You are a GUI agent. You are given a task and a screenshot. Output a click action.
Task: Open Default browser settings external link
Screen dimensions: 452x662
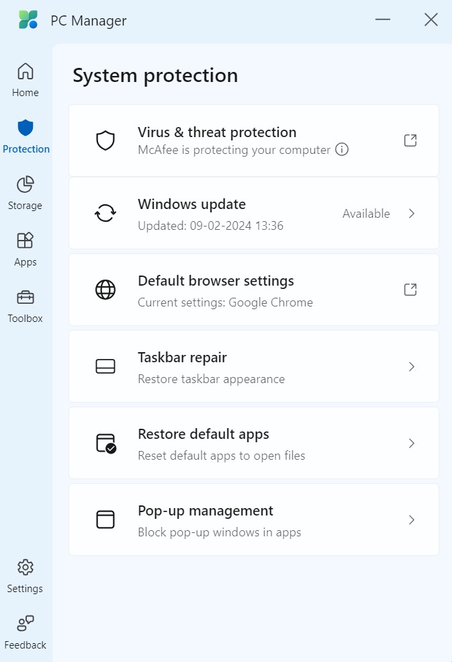(x=410, y=290)
